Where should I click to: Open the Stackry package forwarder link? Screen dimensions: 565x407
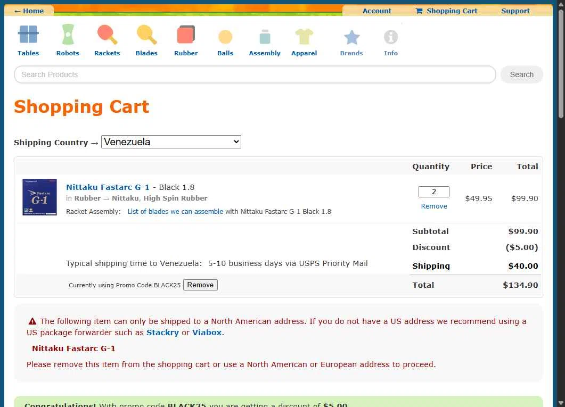coord(162,333)
